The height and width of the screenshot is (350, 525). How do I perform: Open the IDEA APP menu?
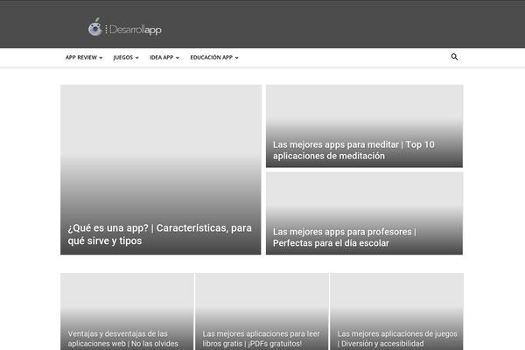164,58
